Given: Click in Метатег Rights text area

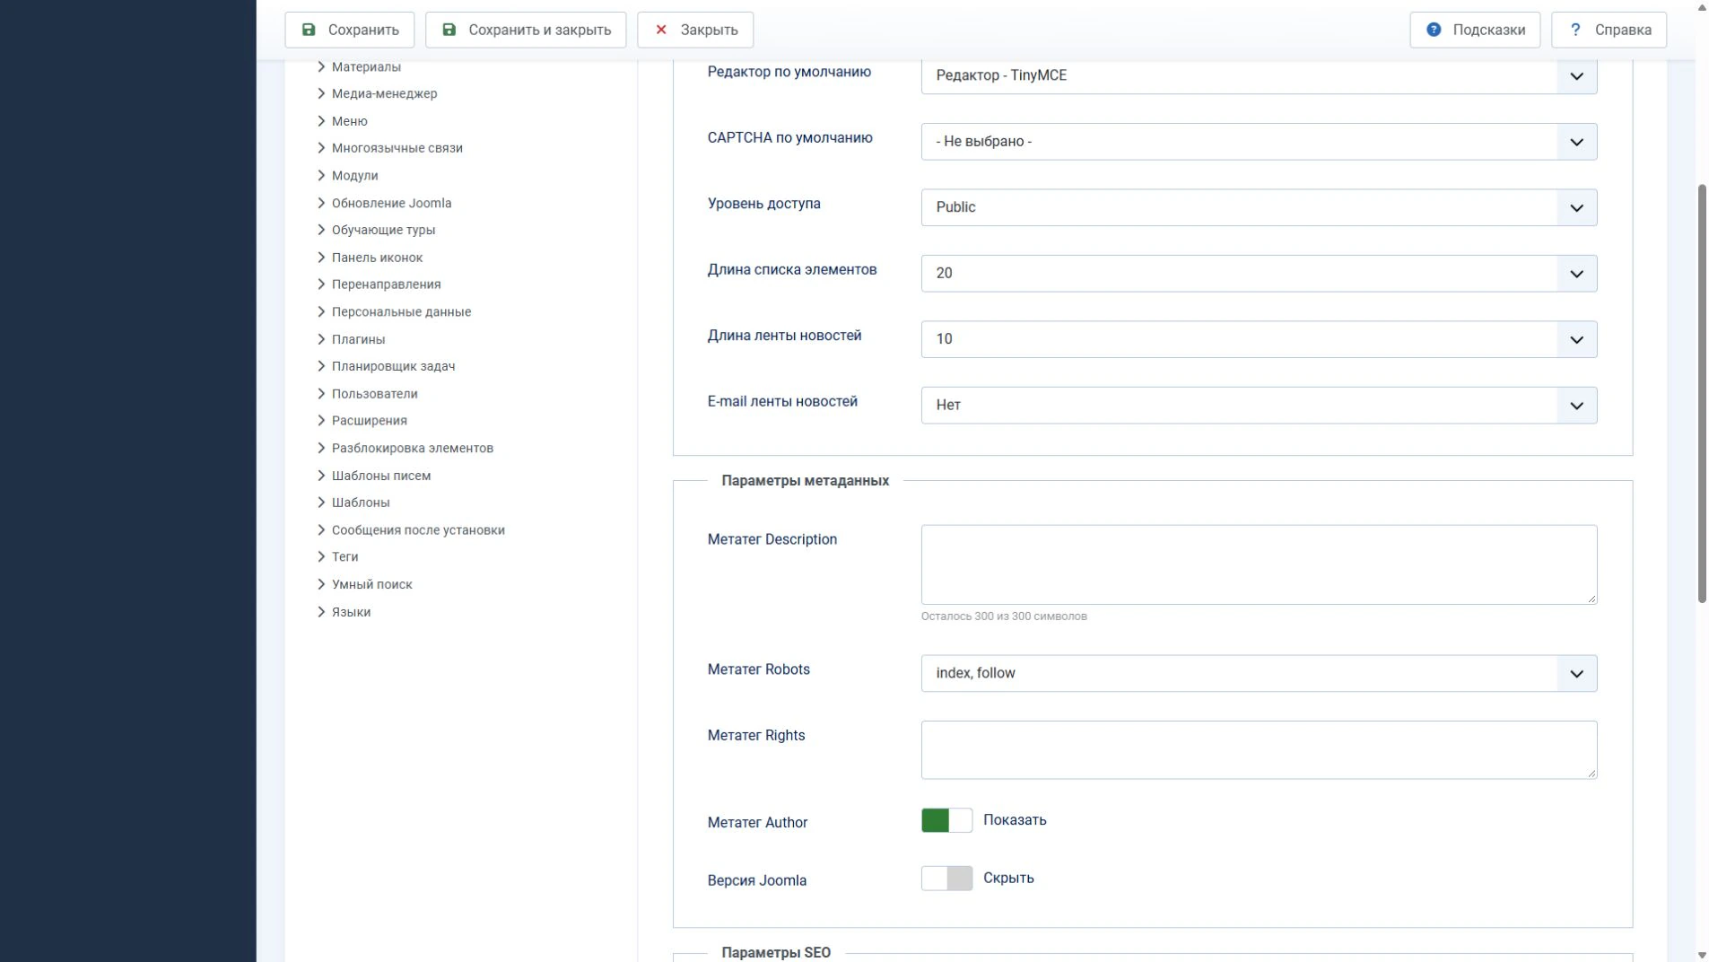Looking at the screenshot, I should coord(1259,750).
